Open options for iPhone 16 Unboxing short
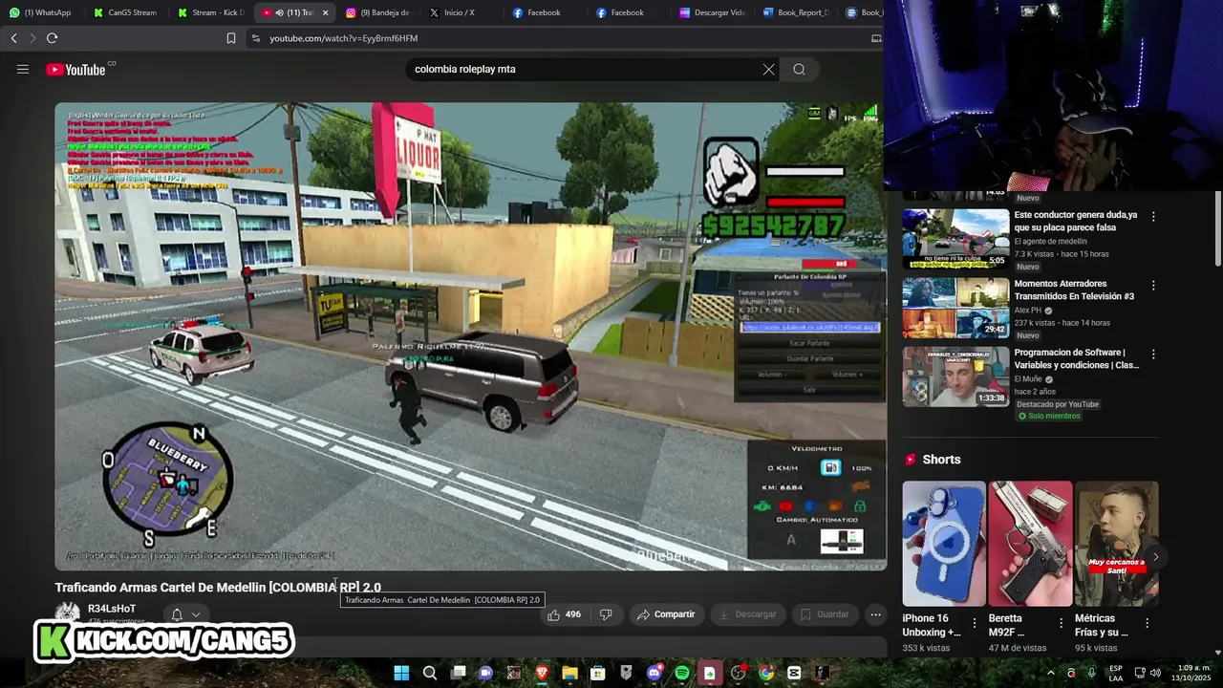Screen dimensions: 1223x688 (975, 623)
